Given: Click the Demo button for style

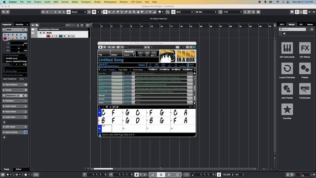Looking at the screenshot, I should 142,65.
